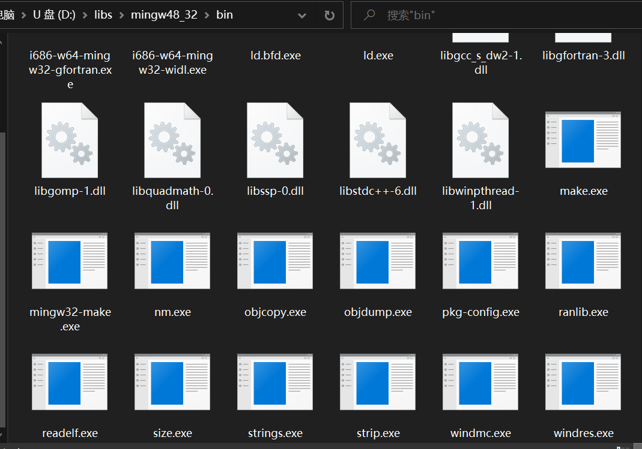Image resolution: width=642 pixels, height=449 pixels.
Task: Click the readelf.exe application icon
Action: click(70, 382)
